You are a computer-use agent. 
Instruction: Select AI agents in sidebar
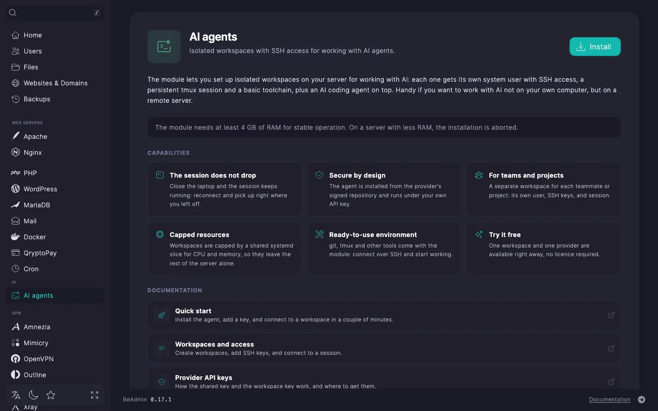55,295
